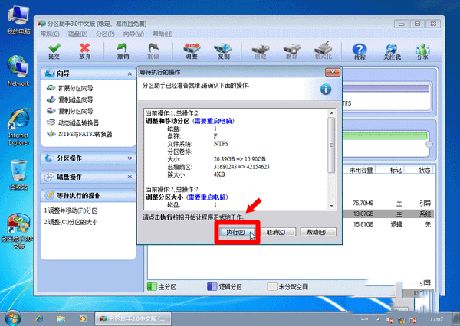Open the 分区助手3.0中文版 desktop shortcut
Viewport: 460px width, 326px height.
[18, 231]
